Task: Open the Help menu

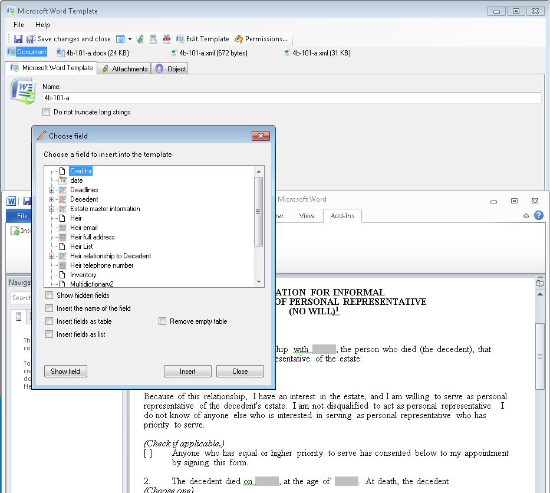Action: pos(42,25)
